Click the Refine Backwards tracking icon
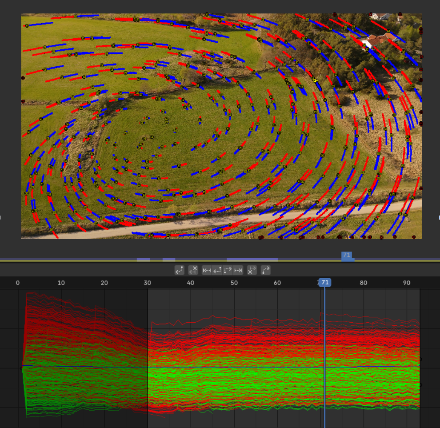This screenshot has height=428, width=440. 179,270
